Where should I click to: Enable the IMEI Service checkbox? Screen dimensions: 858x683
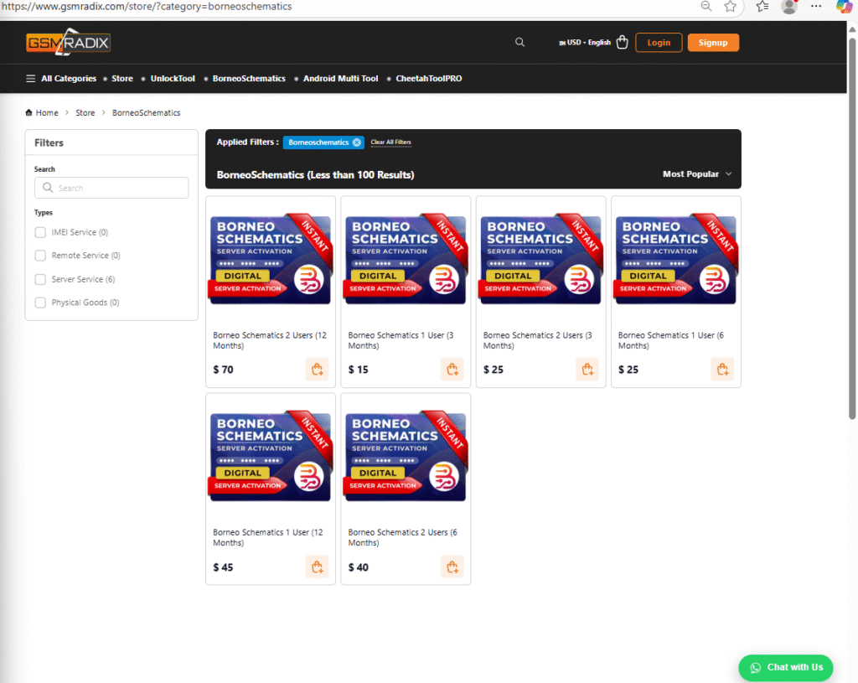coord(40,232)
